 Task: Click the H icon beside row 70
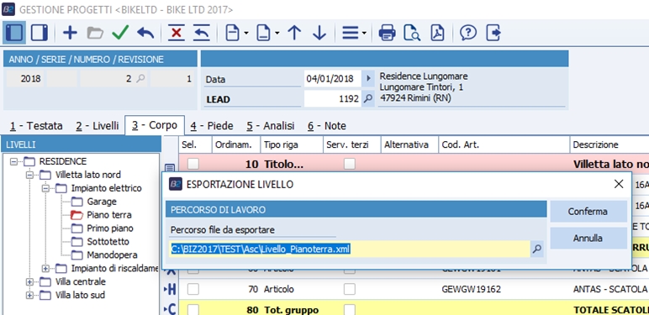(171, 289)
